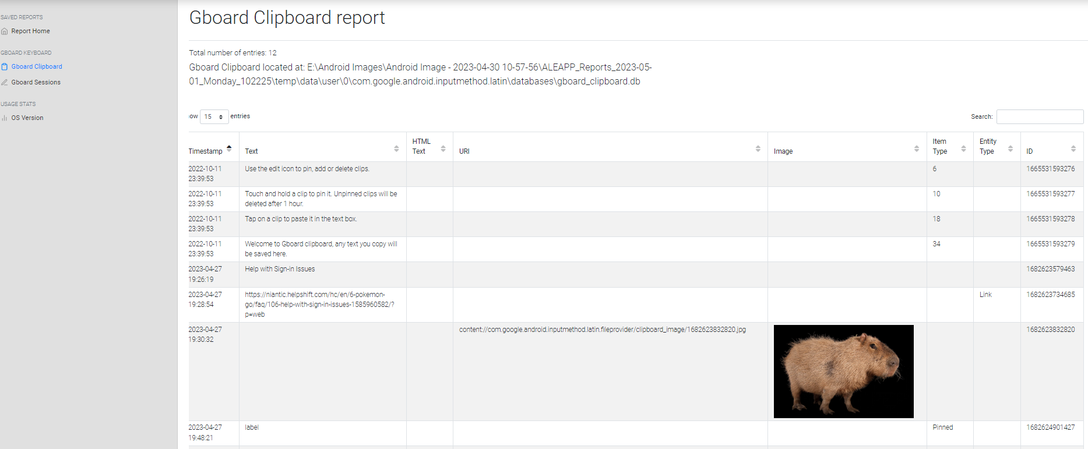Open the Gboard Clipboard report link
This screenshot has height=449, width=1088.
(x=37, y=67)
